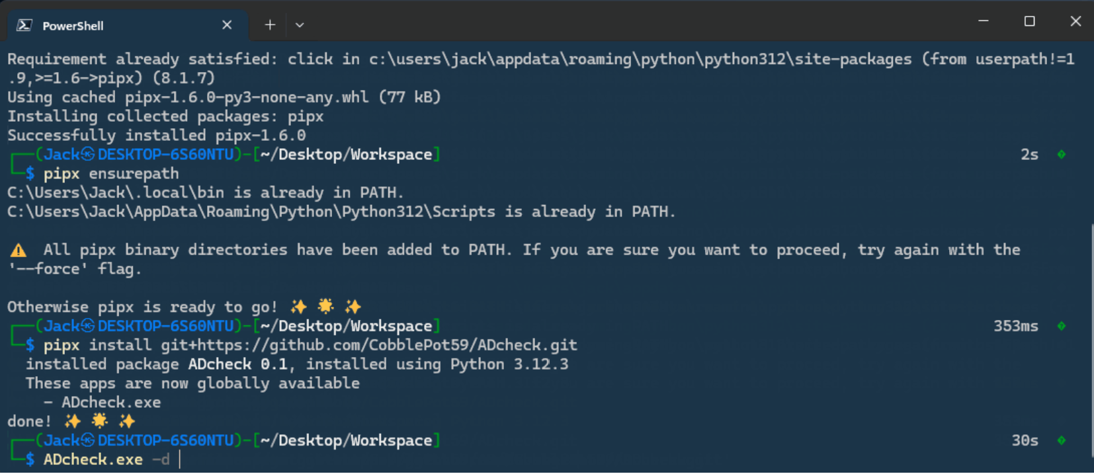1094x476 pixels.
Task: Click the 'done!' sparkle emojis
Action: click(x=100, y=421)
